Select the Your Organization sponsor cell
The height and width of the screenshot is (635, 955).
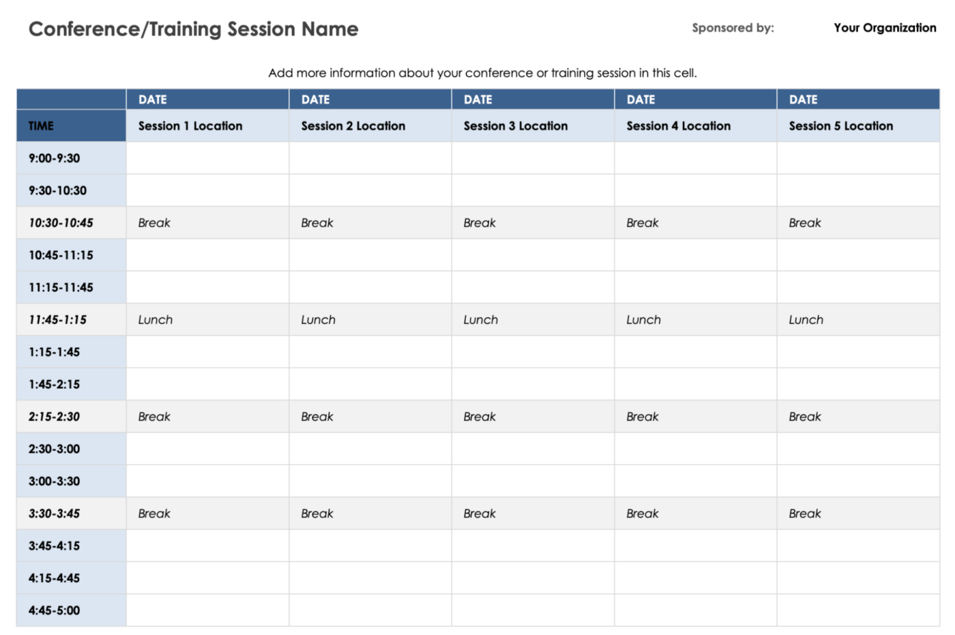pos(884,28)
